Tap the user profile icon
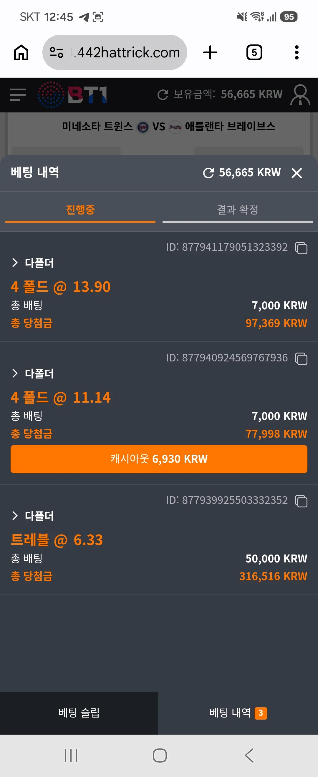Viewport: 318px width, 777px height. (x=300, y=95)
